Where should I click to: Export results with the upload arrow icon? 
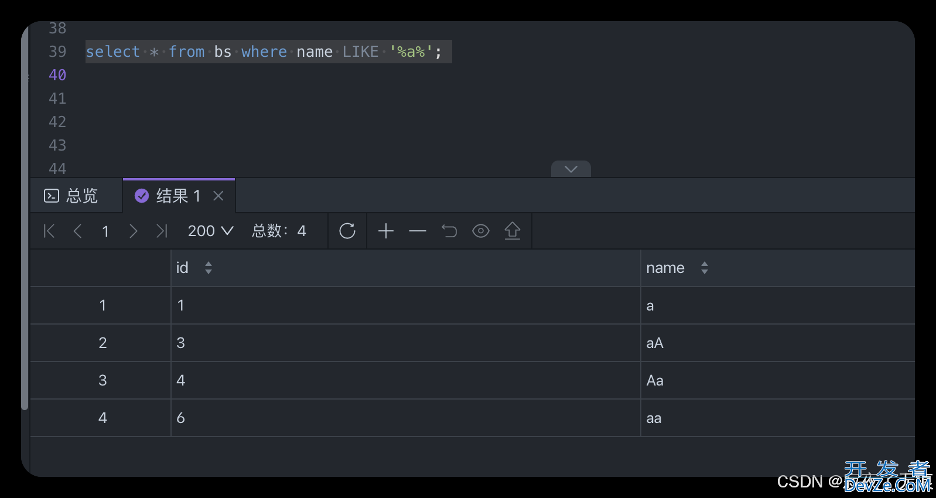(513, 231)
